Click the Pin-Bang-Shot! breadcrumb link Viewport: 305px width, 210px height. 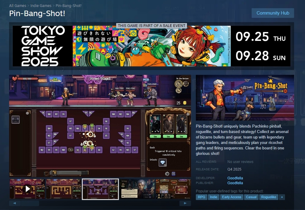pyautogui.click(x=69, y=6)
